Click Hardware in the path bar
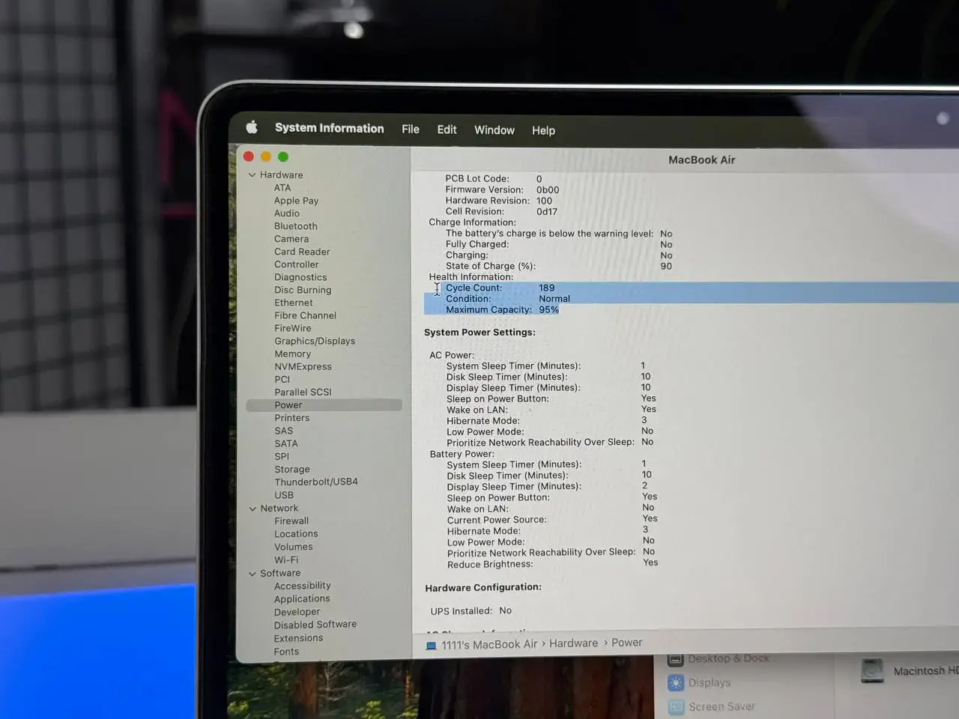Viewport: 959px width, 719px height. coord(573,643)
